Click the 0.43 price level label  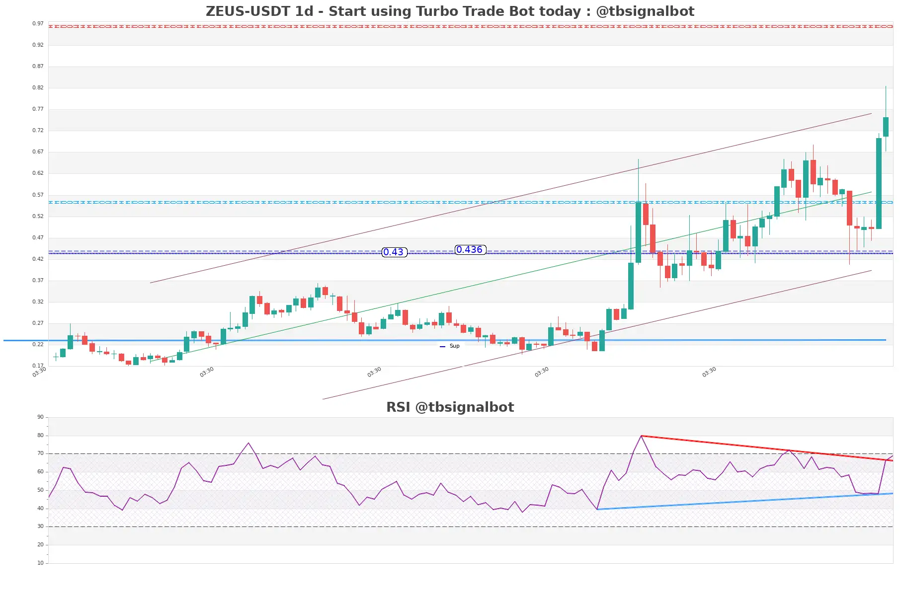coord(394,252)
